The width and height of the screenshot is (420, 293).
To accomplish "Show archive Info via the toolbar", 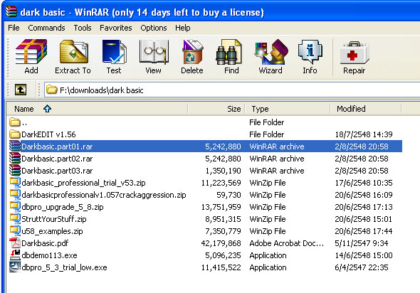I will [310, 56].
